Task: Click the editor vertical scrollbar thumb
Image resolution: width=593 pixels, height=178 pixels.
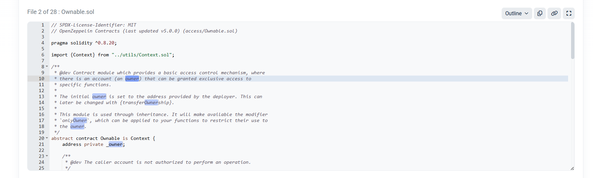Action: click(572, 40)
